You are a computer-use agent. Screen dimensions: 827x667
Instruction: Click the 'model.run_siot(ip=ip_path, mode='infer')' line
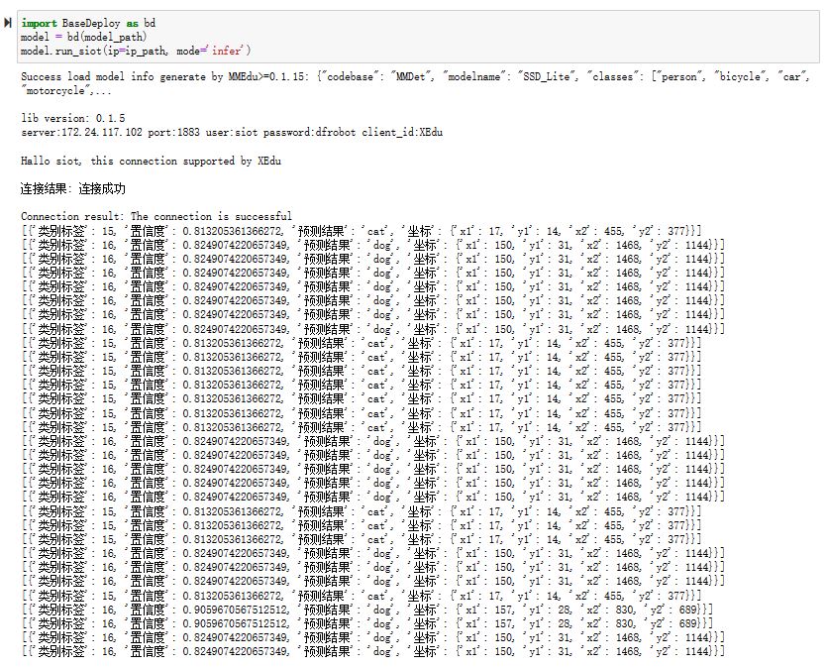coord(136,51)
